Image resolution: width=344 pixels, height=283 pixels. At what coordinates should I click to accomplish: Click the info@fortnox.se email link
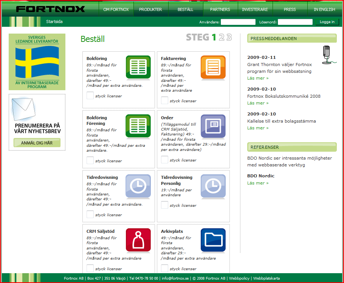[x=175, y=278]
